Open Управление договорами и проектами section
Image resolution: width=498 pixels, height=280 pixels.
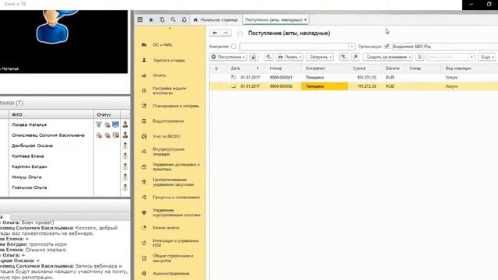pyautogui.click(x=176, y=167)
